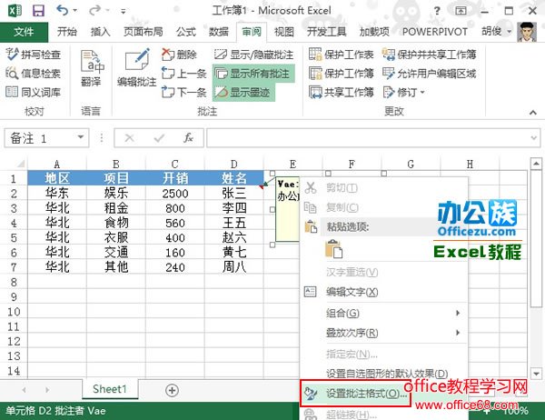Open 同义词库 thesaurus

[34, 92]
